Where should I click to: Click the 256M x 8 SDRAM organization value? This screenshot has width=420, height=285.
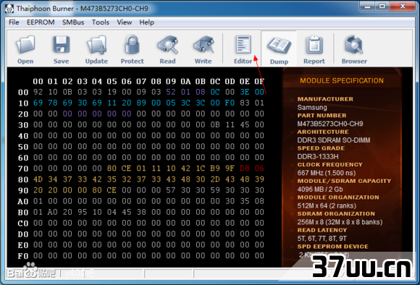coord(340,222)
